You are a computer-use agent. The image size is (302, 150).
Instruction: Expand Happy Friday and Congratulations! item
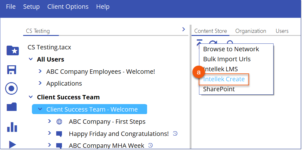49,133
